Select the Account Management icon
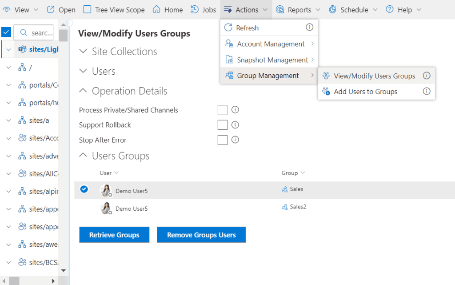 point(228,44)
